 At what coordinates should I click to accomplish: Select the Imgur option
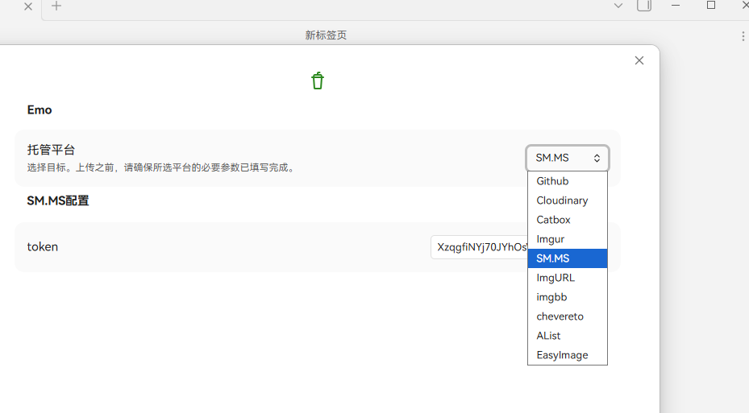551,239
